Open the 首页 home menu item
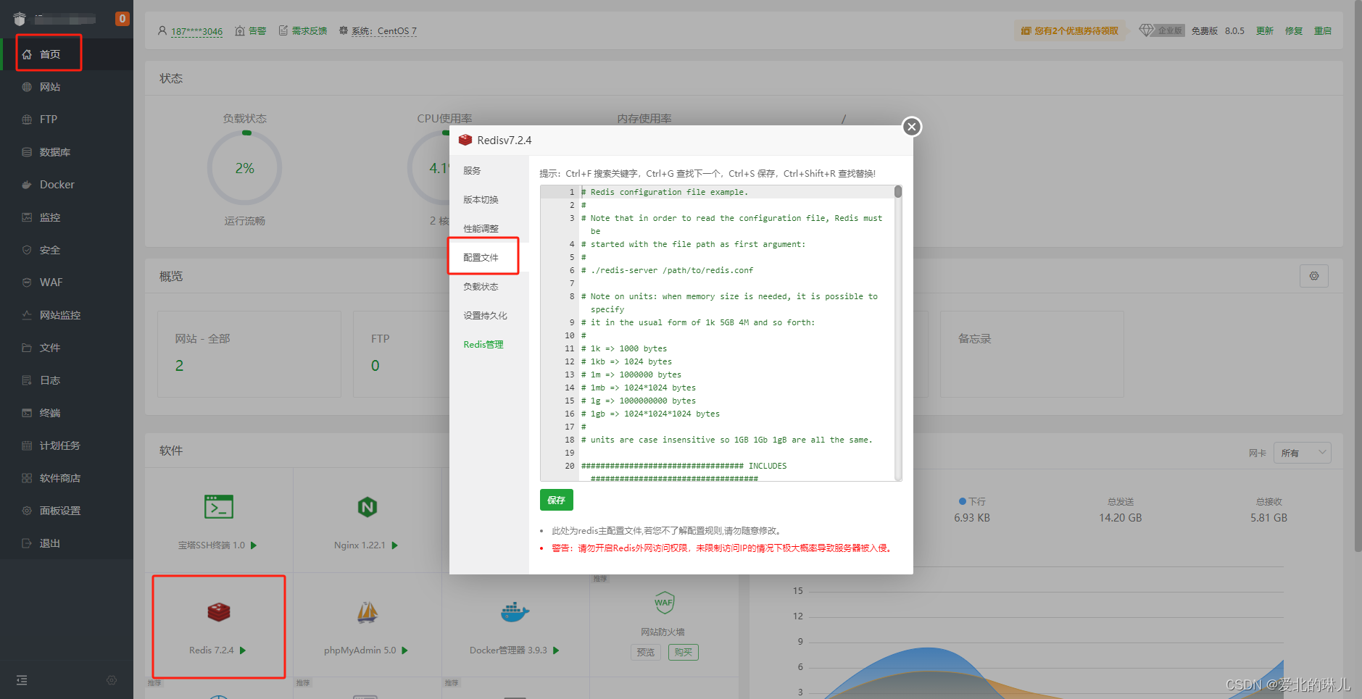The image size is (1362, 699). [x=49, y=54]
